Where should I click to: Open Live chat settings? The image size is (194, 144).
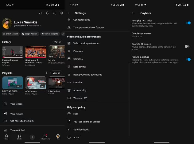click(97, 82)
